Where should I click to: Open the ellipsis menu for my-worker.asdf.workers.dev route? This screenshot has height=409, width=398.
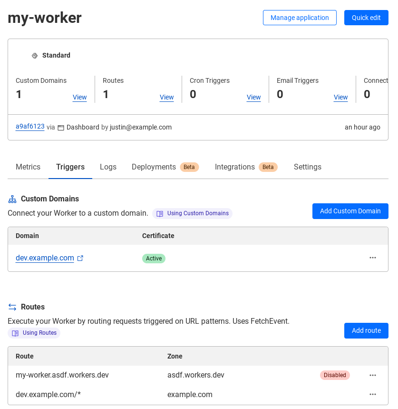click(x=373, y=375)
